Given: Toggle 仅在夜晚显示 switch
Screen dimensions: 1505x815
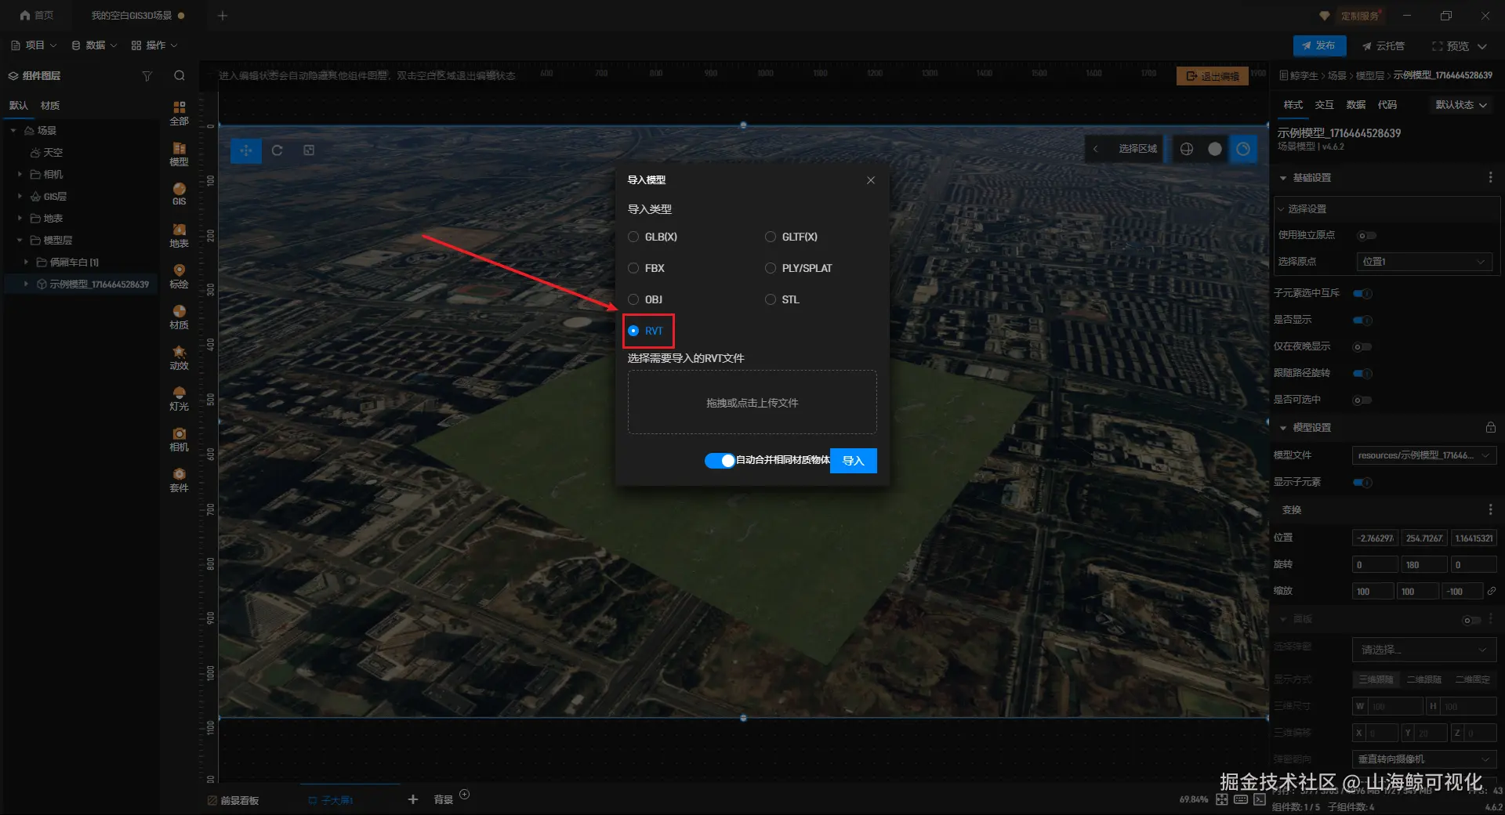Looking at the screenshot, I should coord(1362,347).
